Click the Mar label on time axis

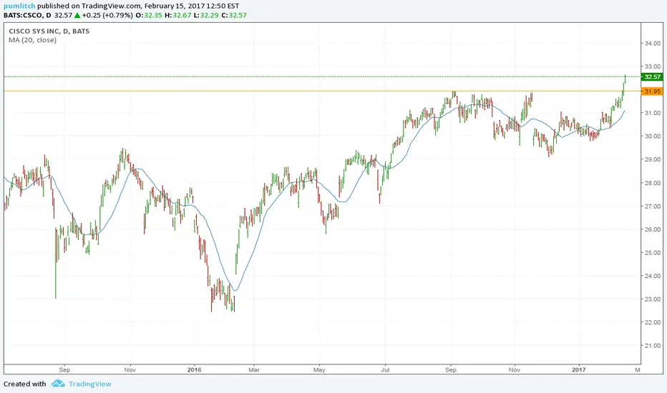(254, 369)
